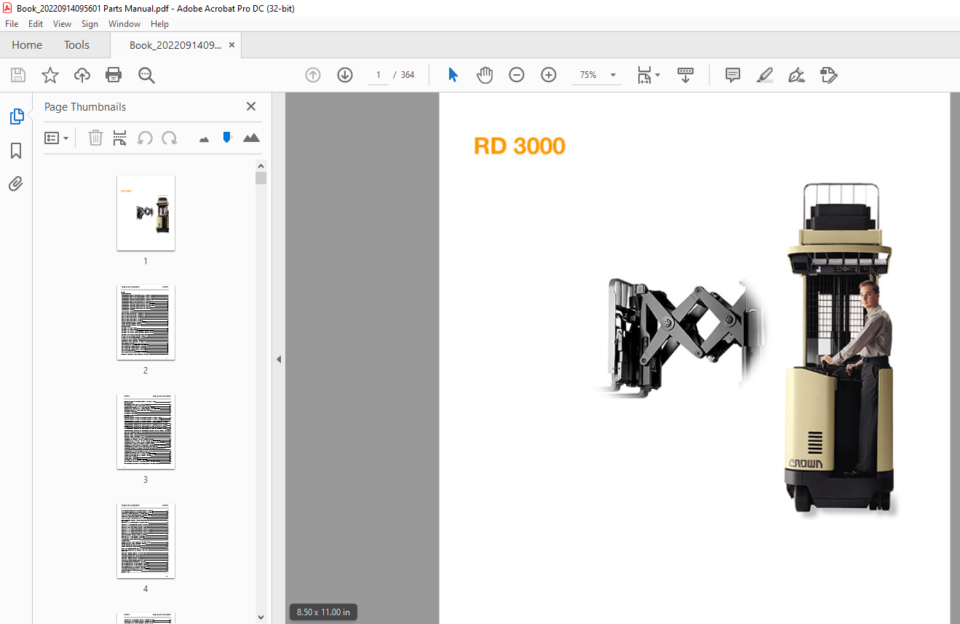Select the Book_2022091409 document tab
The width and height of the screenshot is (960, 624).
(175, 45)
